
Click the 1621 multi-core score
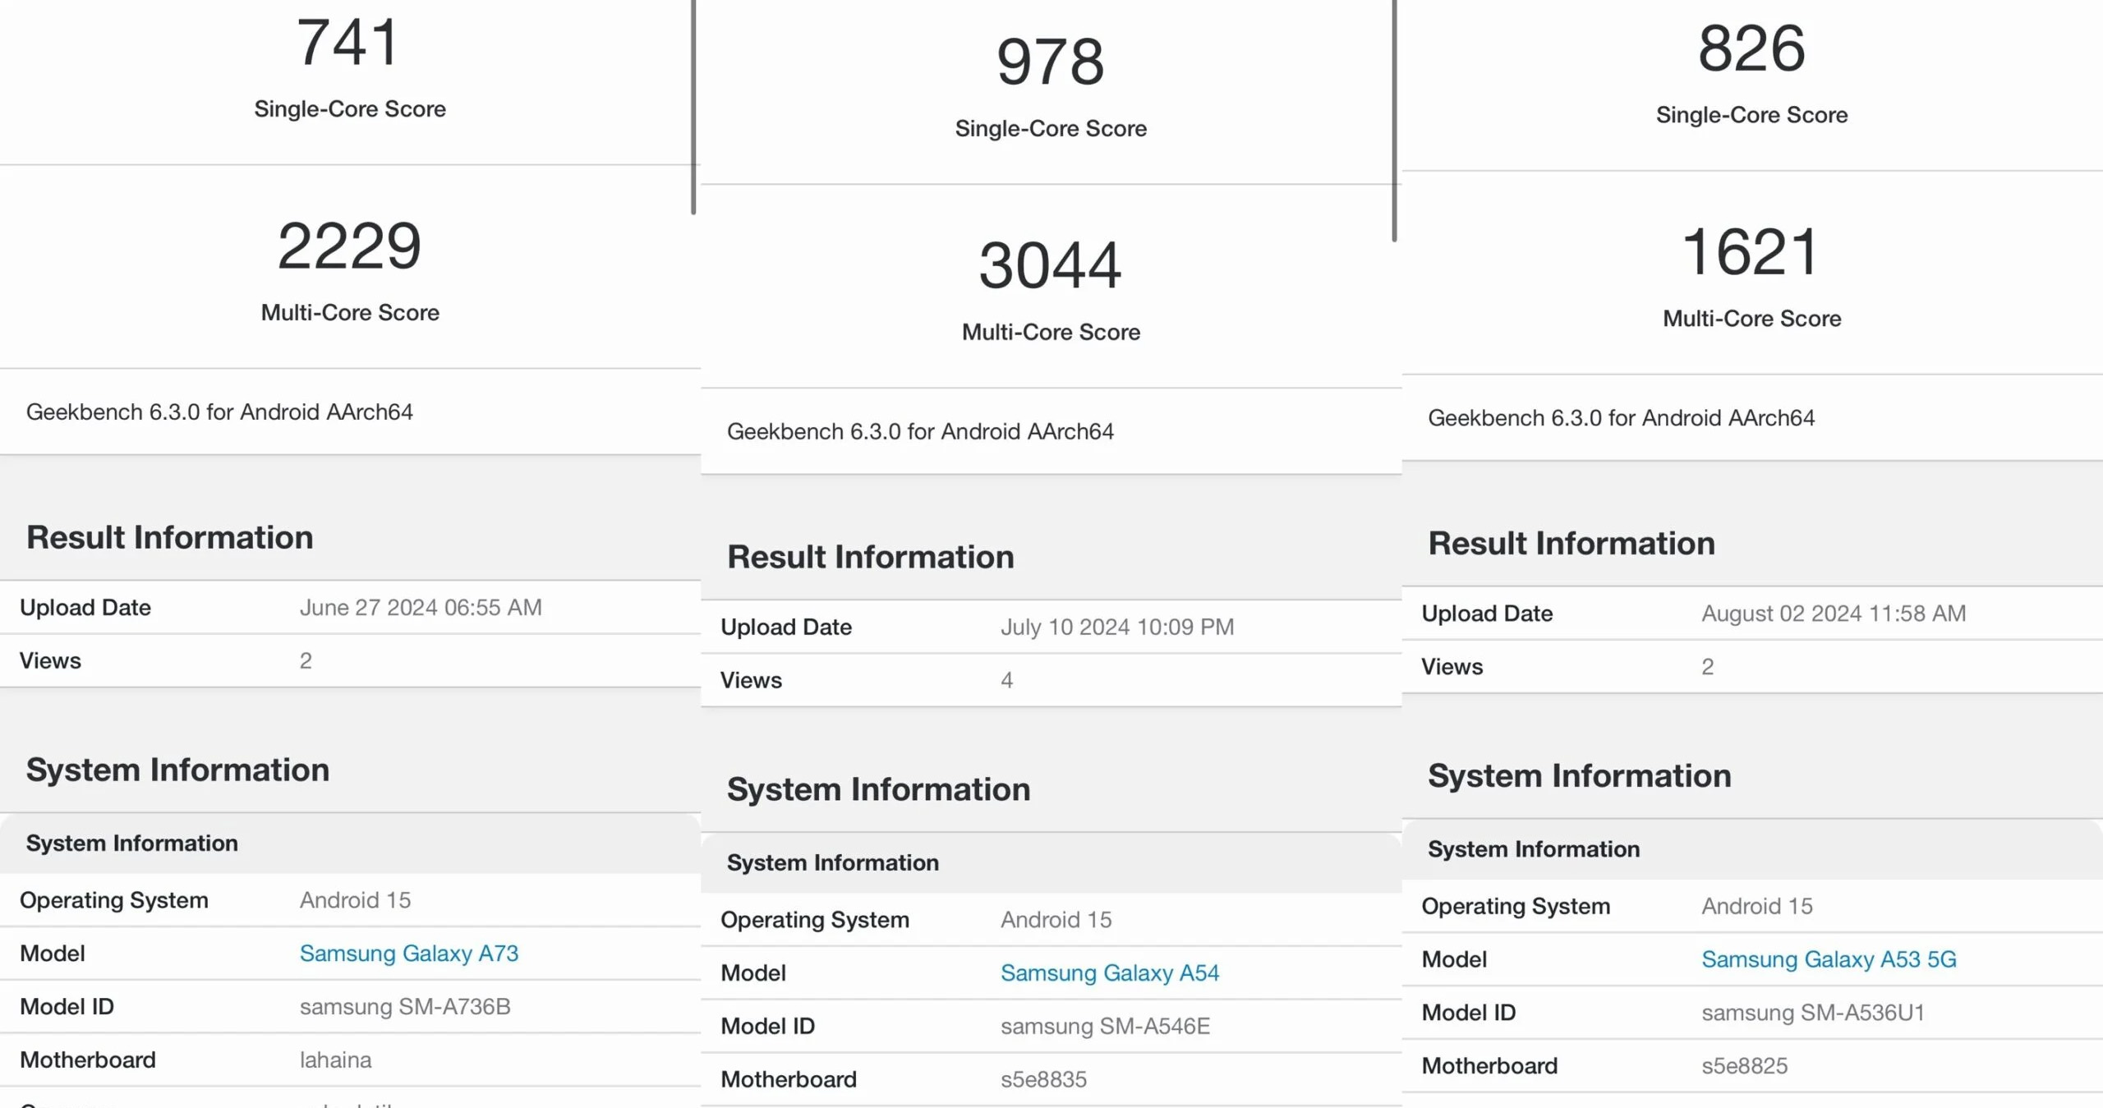pyautogui.click(x=1751, y=252)
